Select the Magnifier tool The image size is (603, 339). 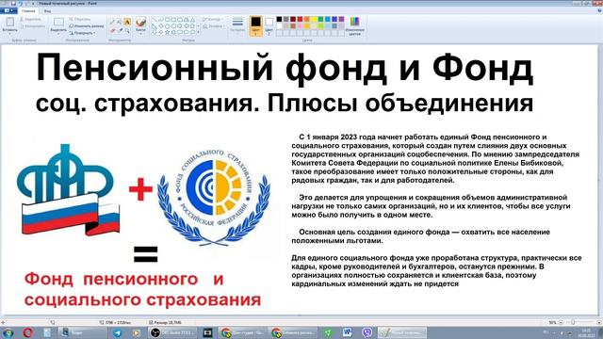pos(127,30)
